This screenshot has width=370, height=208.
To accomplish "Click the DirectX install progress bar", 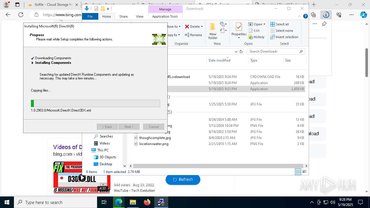I will (95, 103).
